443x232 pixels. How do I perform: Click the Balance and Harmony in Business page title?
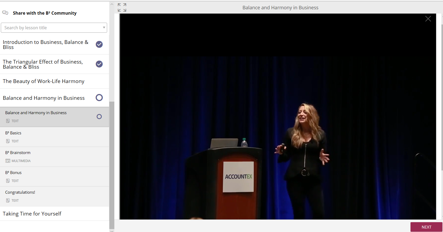click(280, 8)
